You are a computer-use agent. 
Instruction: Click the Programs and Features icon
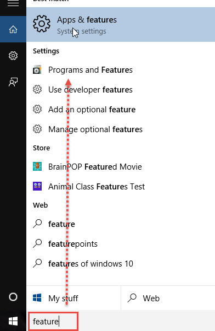(x=37, y=69)
